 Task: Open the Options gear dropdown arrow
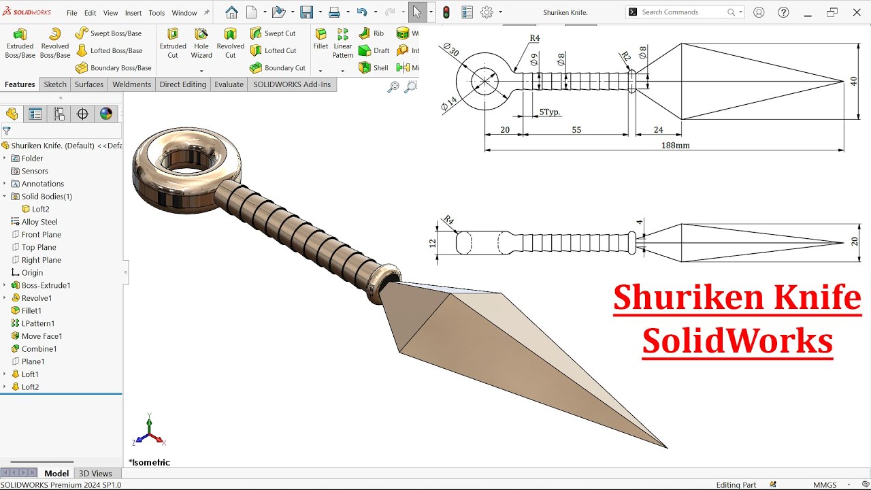click(500, 12)
